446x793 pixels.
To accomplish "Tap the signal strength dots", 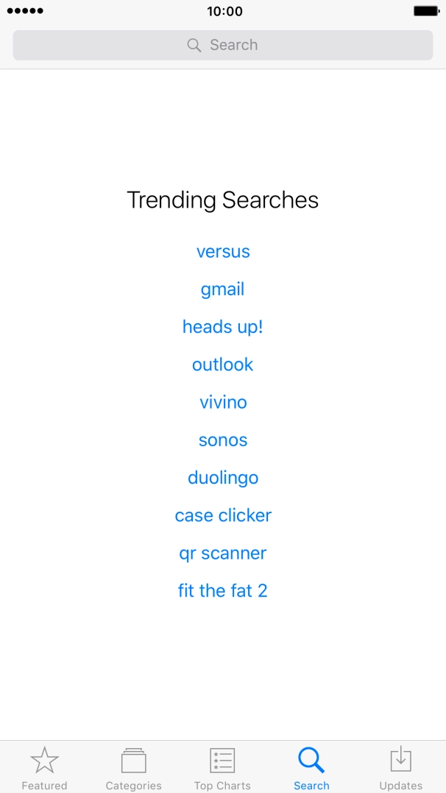I will click(26, 11).
